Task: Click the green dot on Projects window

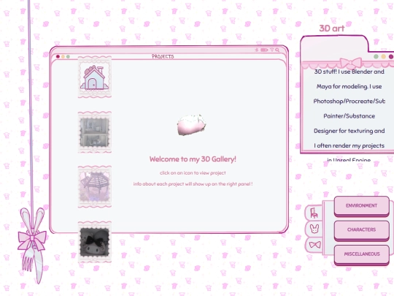Action: [x=68, y=56]
